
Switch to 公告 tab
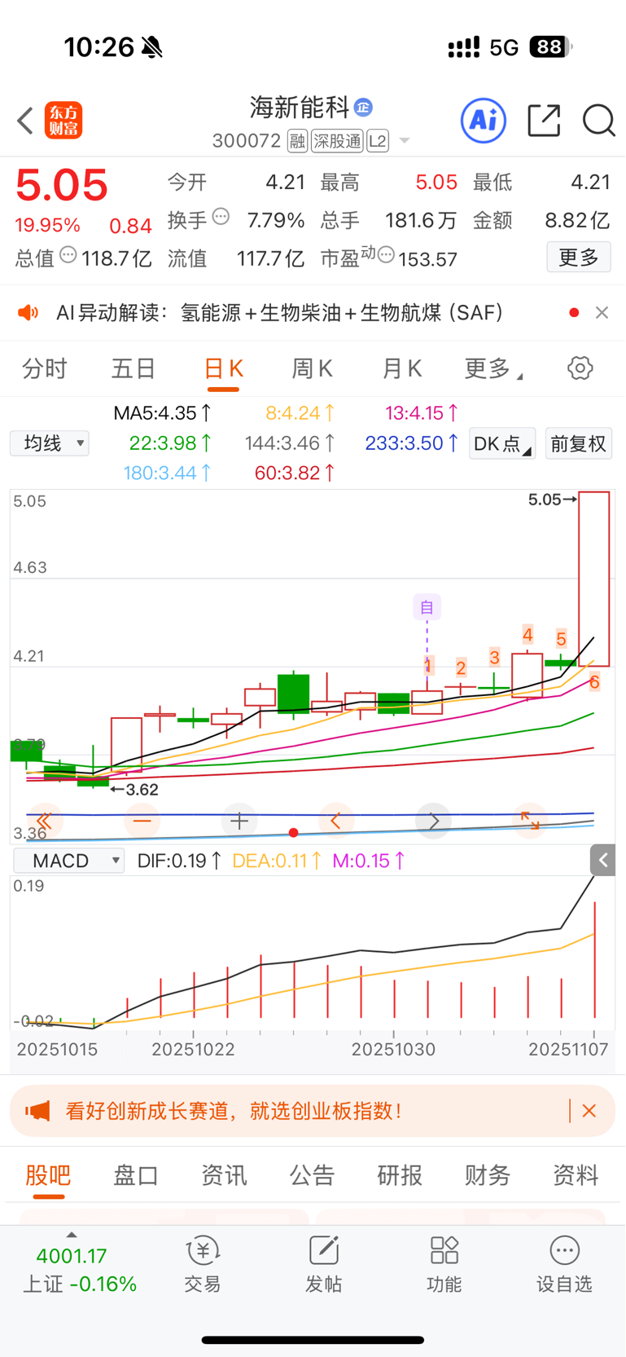point(313,1175)
